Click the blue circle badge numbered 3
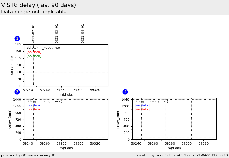The height and width of the screenshot is (158, 229). click(17, 92)
